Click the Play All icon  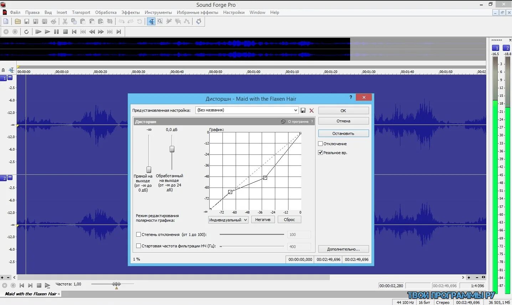(x=39, y=32)
